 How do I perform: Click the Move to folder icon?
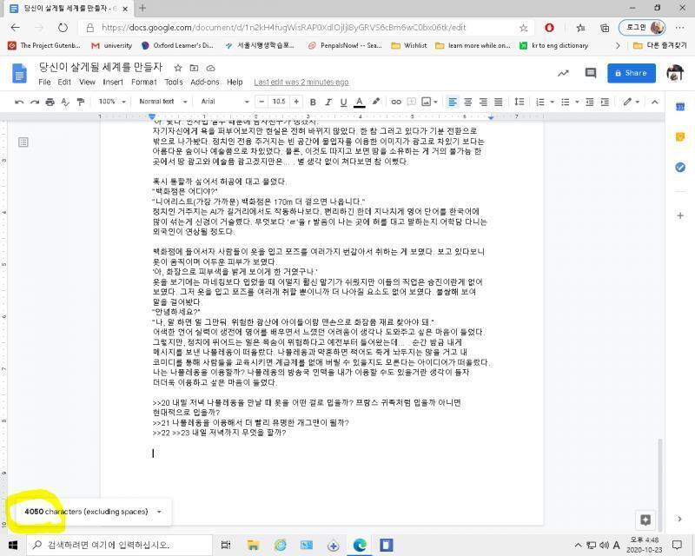(x=194, y=68)
